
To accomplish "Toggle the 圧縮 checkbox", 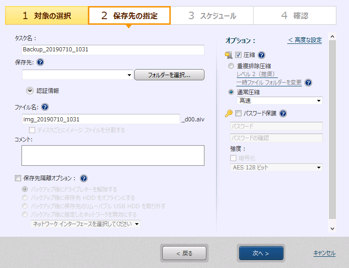I will [239, 55].
